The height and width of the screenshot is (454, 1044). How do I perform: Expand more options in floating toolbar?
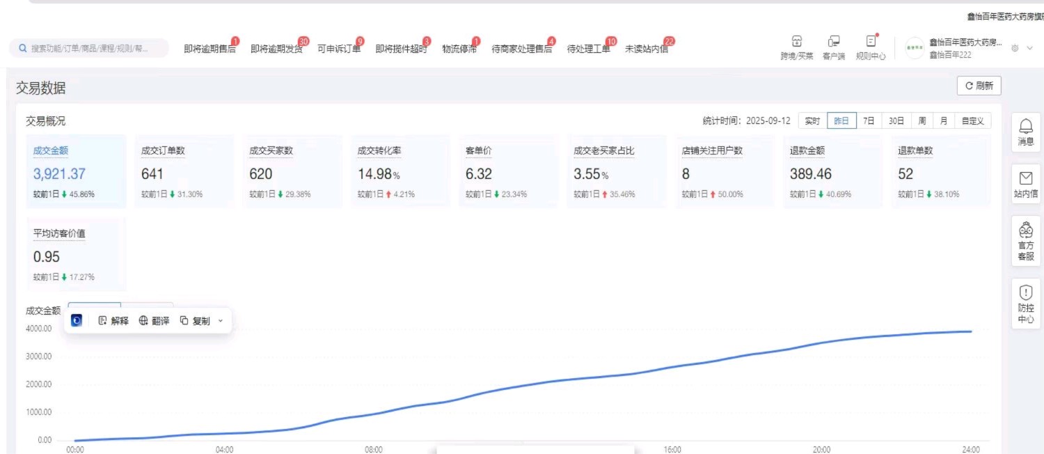click(221, 321)
